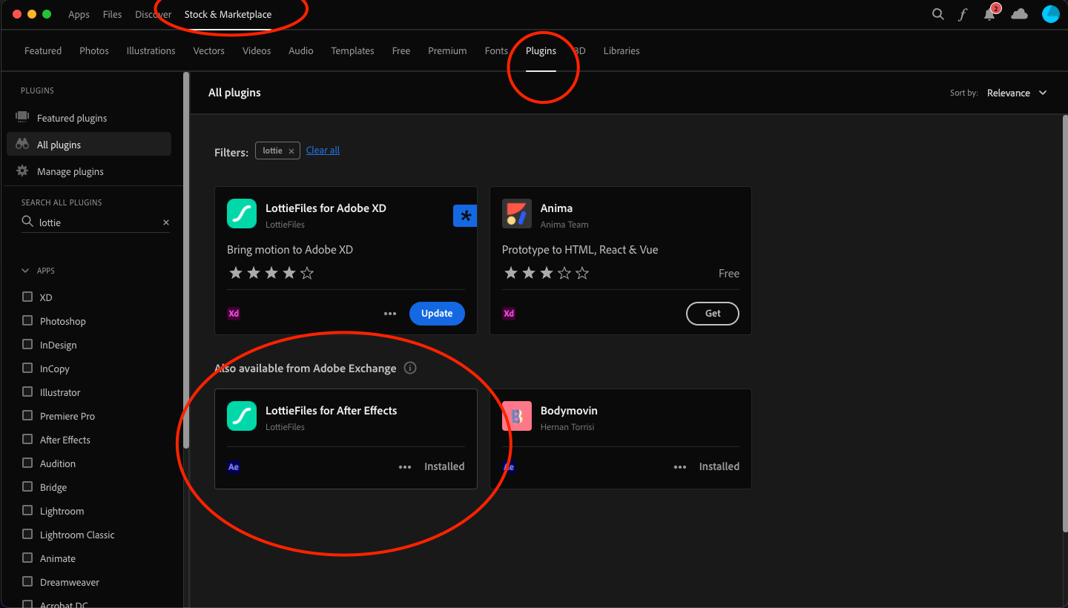This screenshot has width=1068, height=608.
Task: Open the notifications bell
Action: coord(989,14)
